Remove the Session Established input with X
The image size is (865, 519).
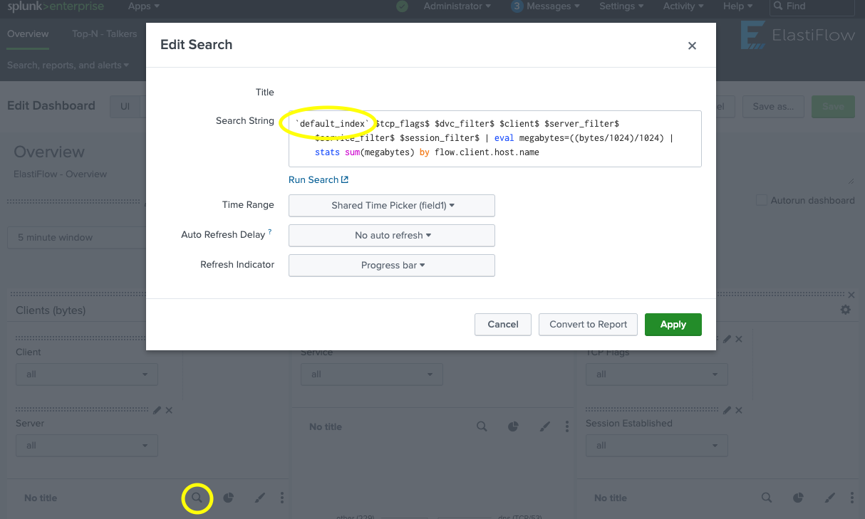[739, 410]
